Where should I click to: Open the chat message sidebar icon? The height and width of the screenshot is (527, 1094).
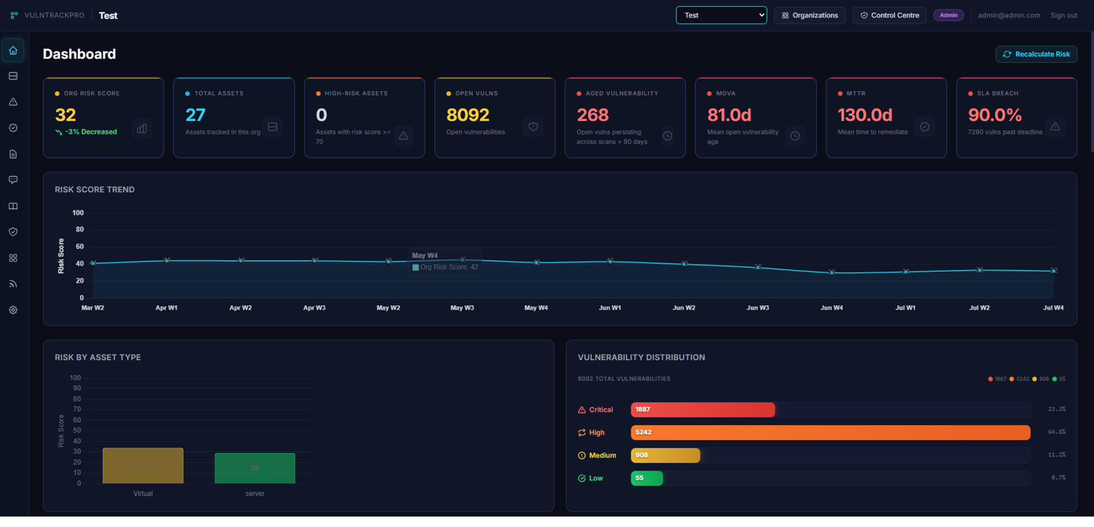click(x=13, y=180)
